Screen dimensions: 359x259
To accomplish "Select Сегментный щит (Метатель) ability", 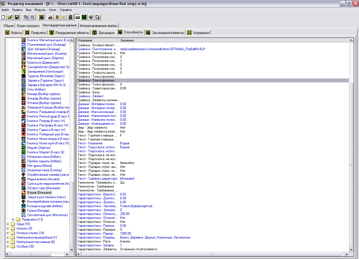I will point(47,215).
